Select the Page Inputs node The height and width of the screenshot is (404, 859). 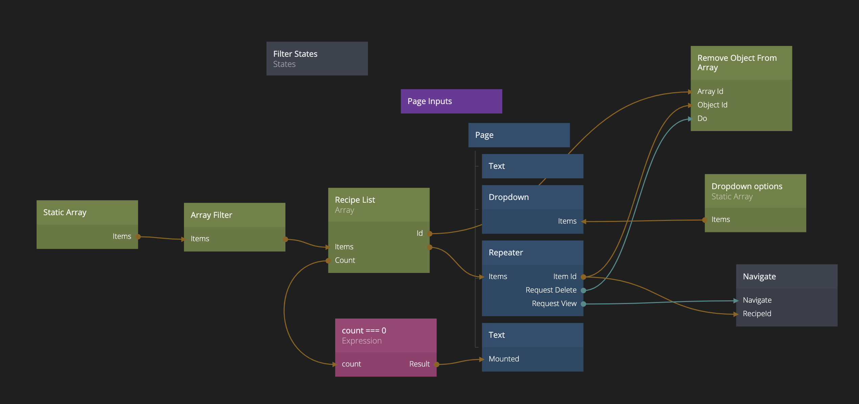[451, 101]
